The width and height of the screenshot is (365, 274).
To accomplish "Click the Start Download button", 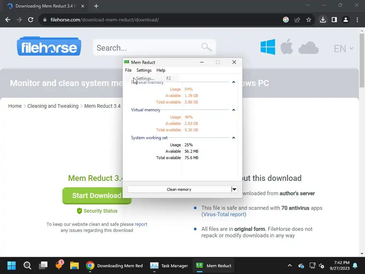I will click(97, 196).
